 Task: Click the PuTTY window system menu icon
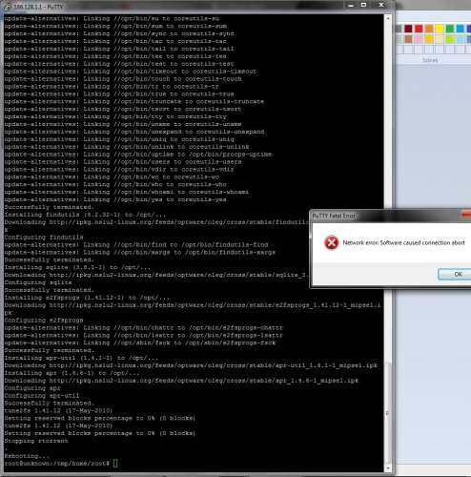[x=7, y=7]
